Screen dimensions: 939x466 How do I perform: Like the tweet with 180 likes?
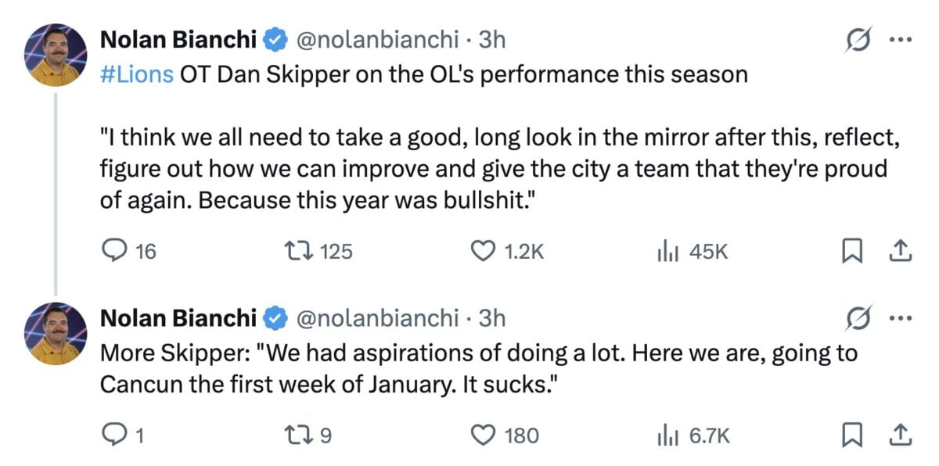click(x=483, y=435)
